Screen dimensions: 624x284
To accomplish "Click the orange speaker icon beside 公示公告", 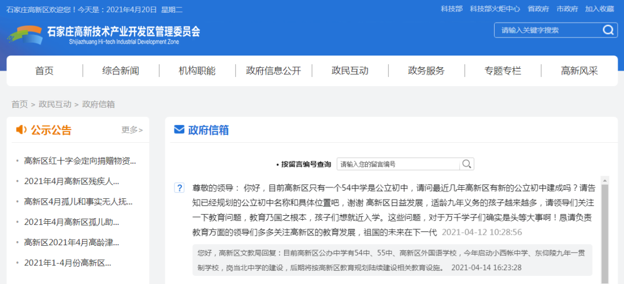I will pyautogui.click(x=21, y=130).
